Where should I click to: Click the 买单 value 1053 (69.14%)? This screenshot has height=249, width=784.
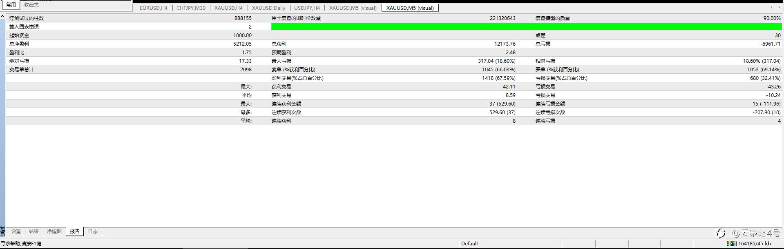[x=764, y=70]
